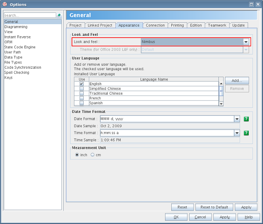Viewport: 263px width, 224px height.
Task: Select State Code Engine category
Action: (x=33, y=47)
